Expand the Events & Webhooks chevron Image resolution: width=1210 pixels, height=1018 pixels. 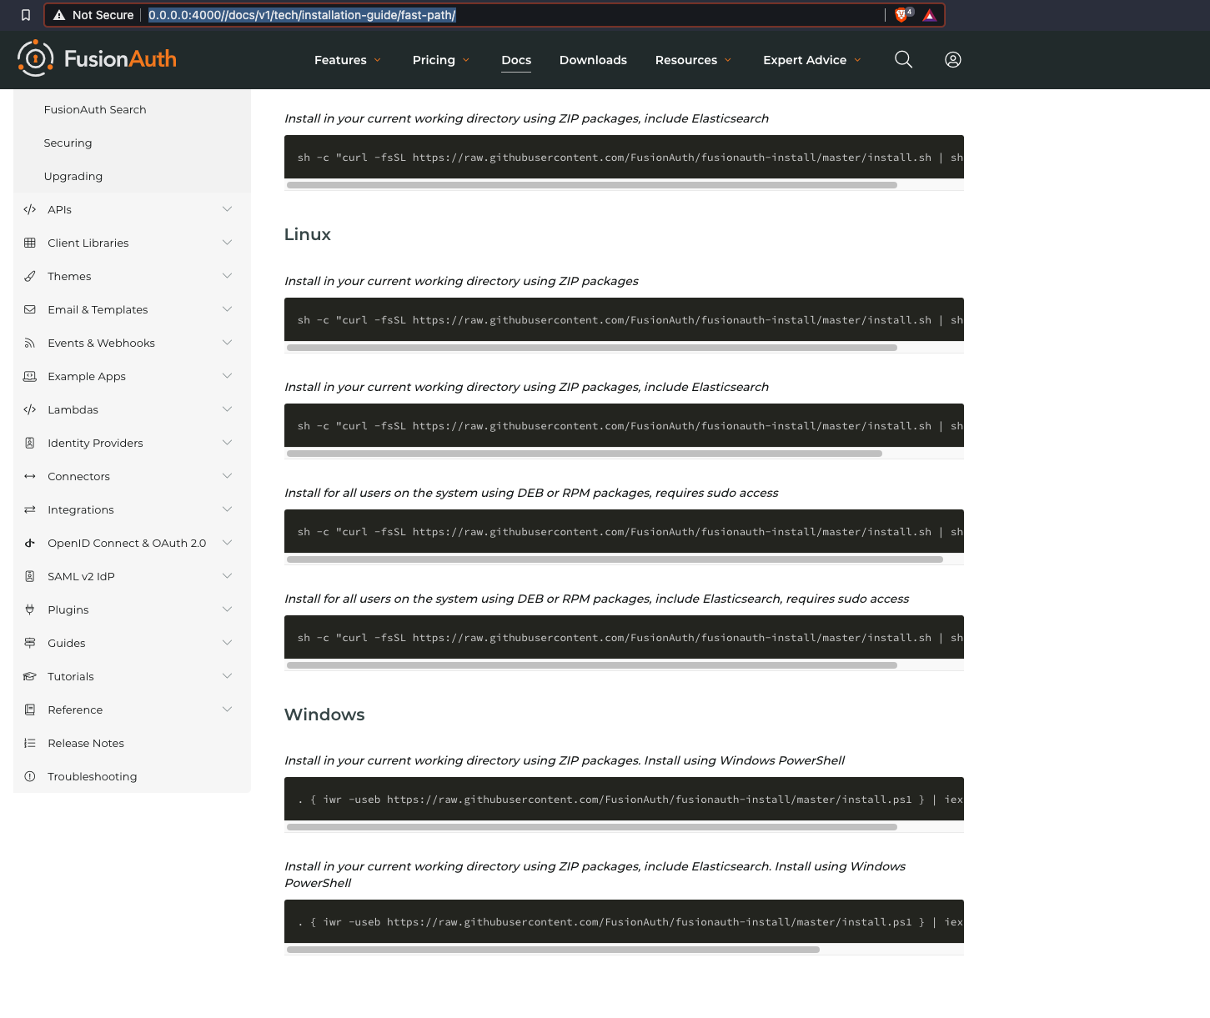point(227,343)
